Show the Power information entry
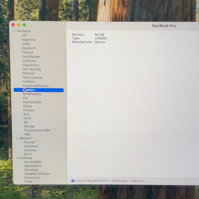Image resolution: width=199 pixels, height=199 pixels. point(28,106)
